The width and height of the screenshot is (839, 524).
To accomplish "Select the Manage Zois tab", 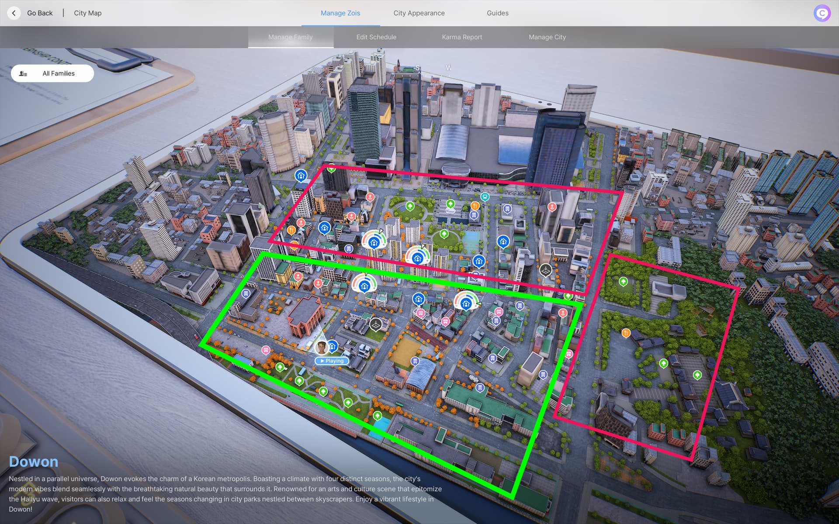I will [x=340, y=13].
